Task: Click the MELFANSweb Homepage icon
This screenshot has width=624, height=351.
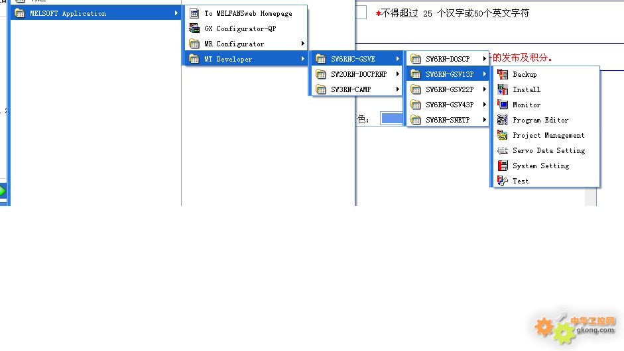Action: (x=194, y=13)
